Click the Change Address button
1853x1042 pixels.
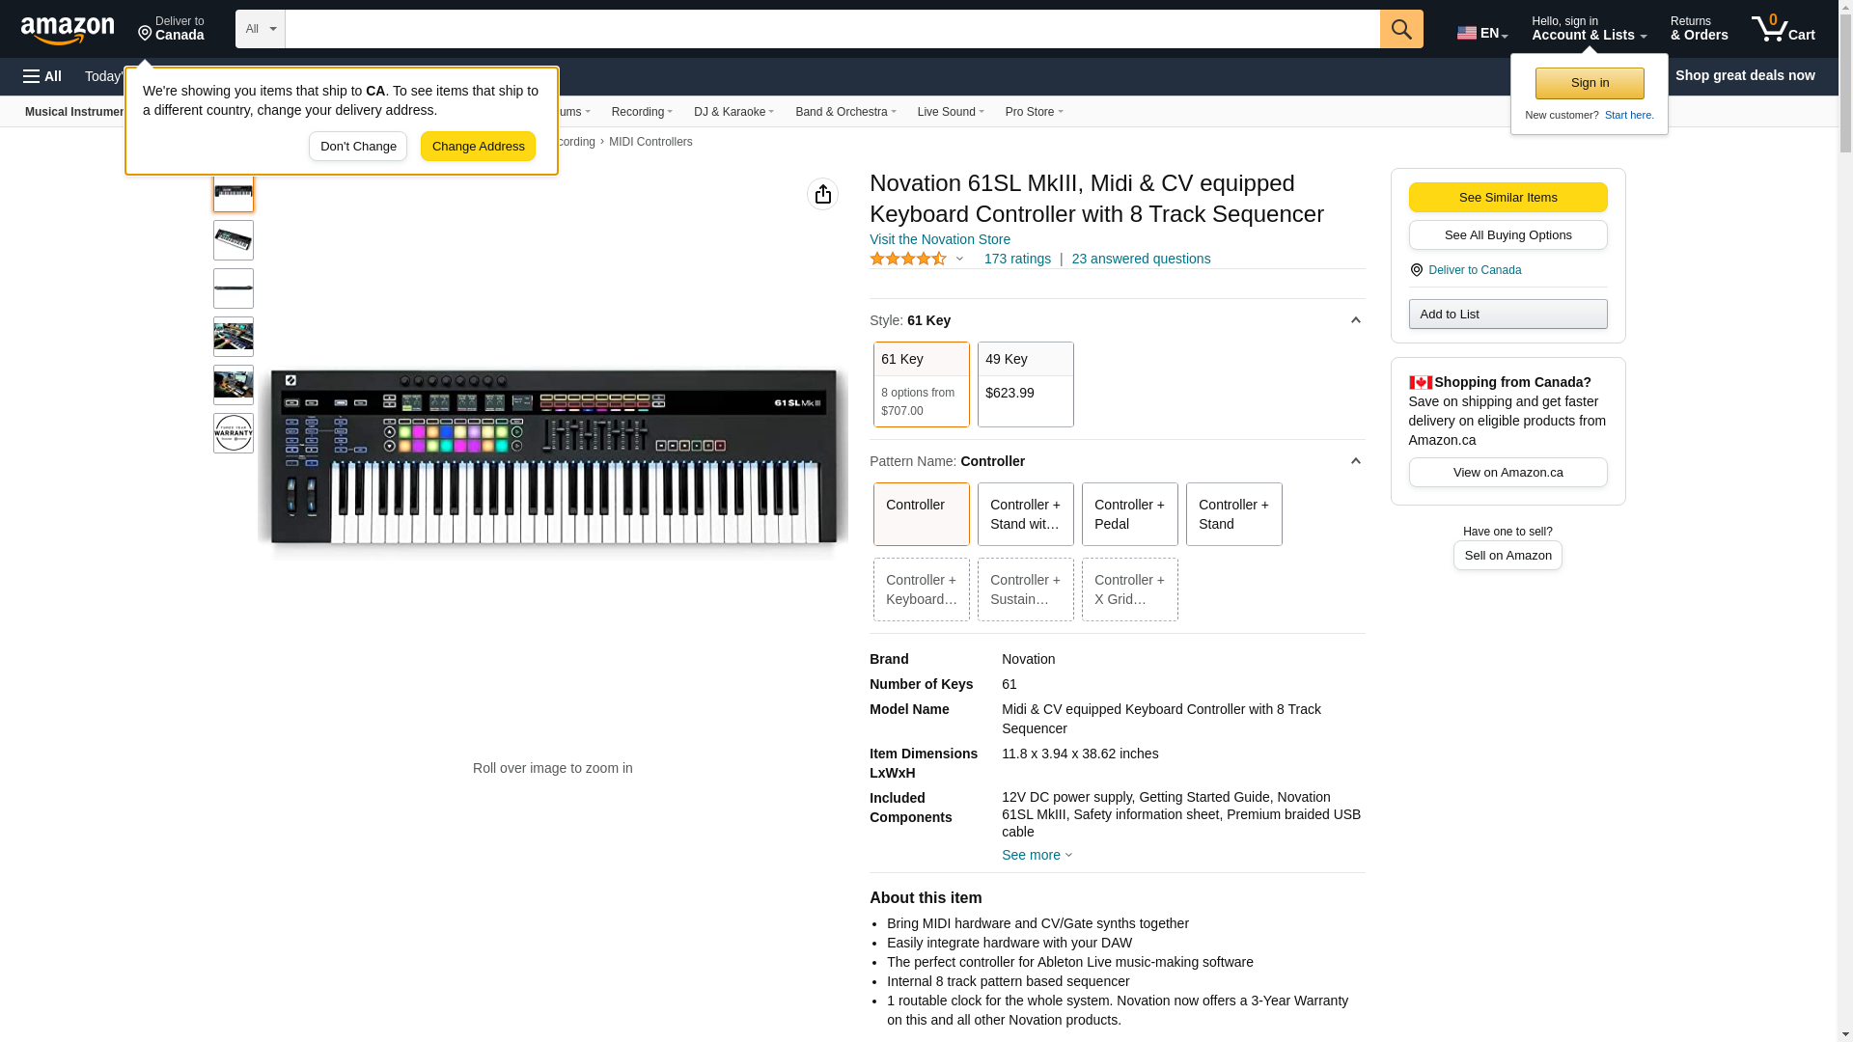coord(478,147)
